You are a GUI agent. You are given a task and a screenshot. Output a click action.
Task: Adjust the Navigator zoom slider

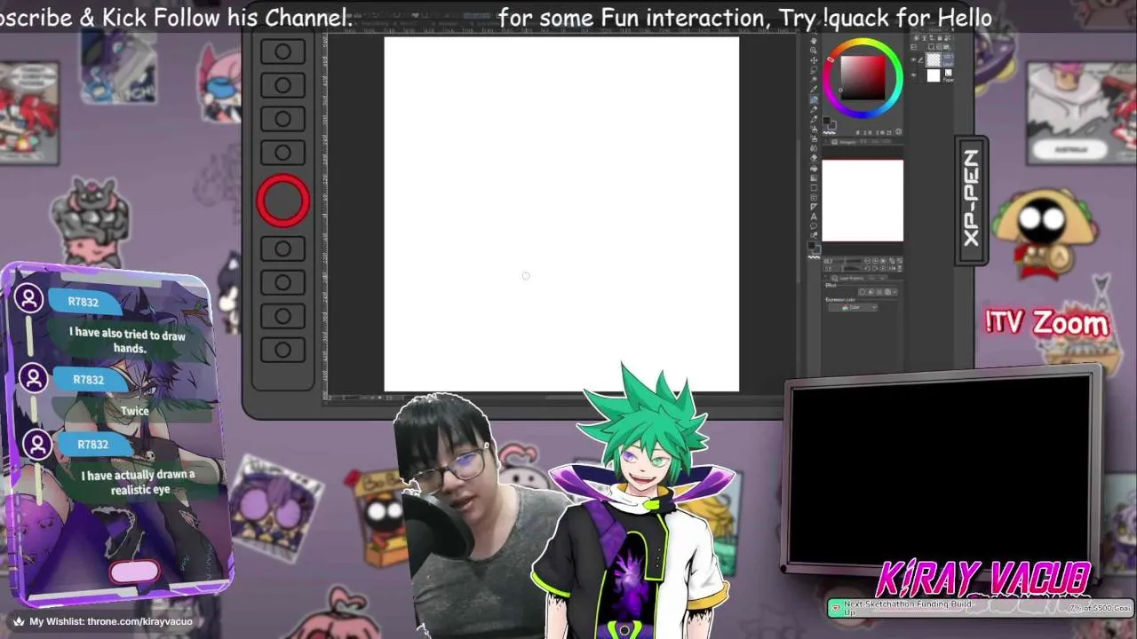pos(847,261)
